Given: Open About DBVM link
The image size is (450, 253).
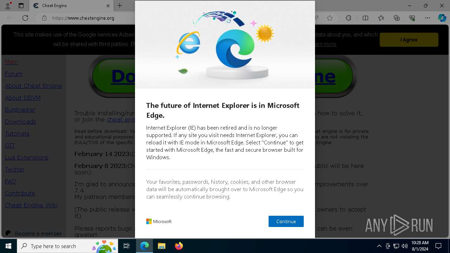Looking at the screenshot, I should (x=22, y=98).
